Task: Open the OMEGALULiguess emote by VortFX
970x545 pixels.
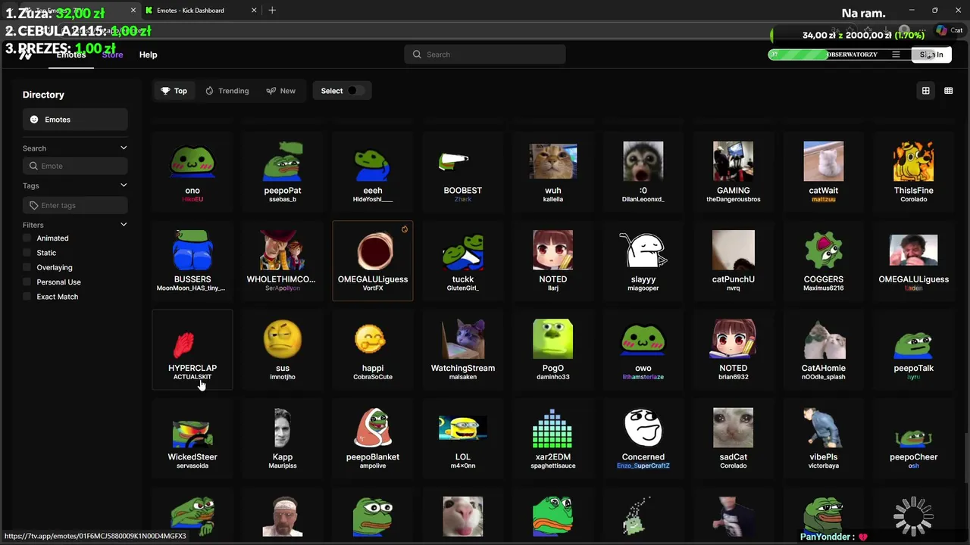Action: click(373, 260)
